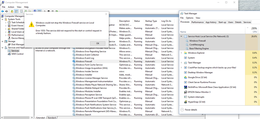
Task: Open the Action menu in Computer Management
Action: click(x=11, y=7)
